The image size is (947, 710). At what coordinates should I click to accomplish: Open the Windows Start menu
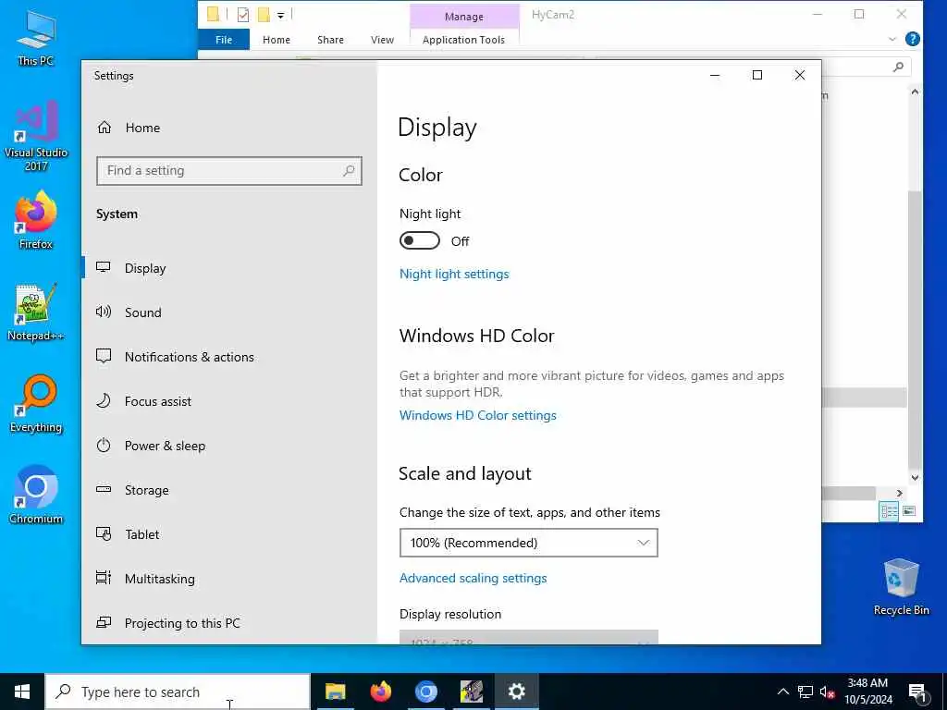coord(22,692)
